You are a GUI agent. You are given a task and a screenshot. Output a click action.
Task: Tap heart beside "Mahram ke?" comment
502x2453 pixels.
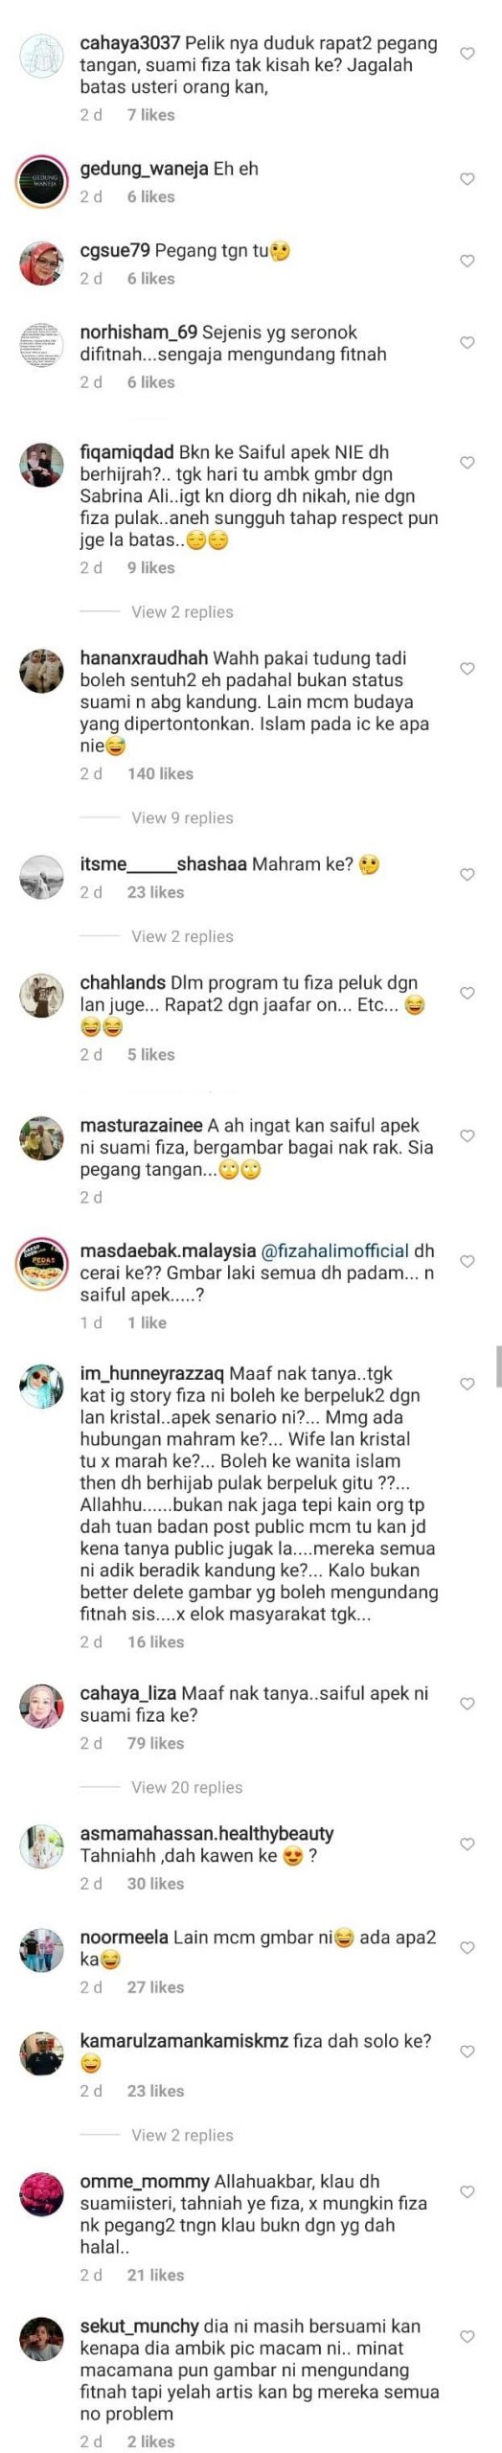pos(468,875)
